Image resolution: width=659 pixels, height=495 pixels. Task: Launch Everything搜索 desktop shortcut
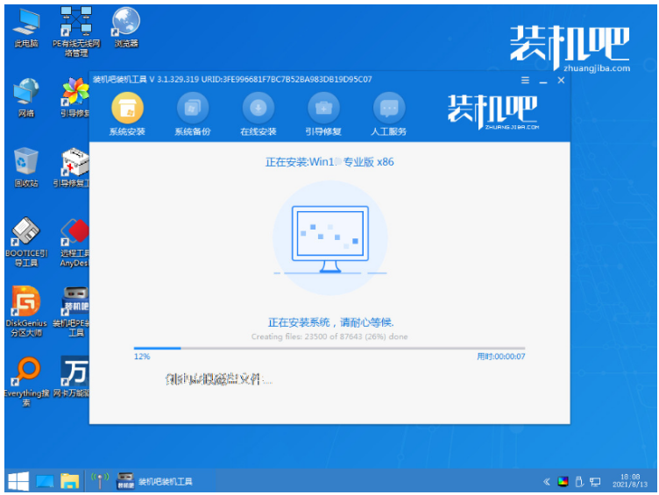click(x=26, y=375)
